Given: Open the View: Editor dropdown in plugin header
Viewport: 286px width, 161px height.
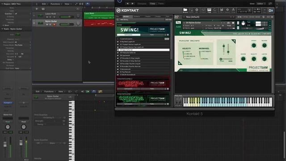Looking at the screenshot, I should coord(261,4).
